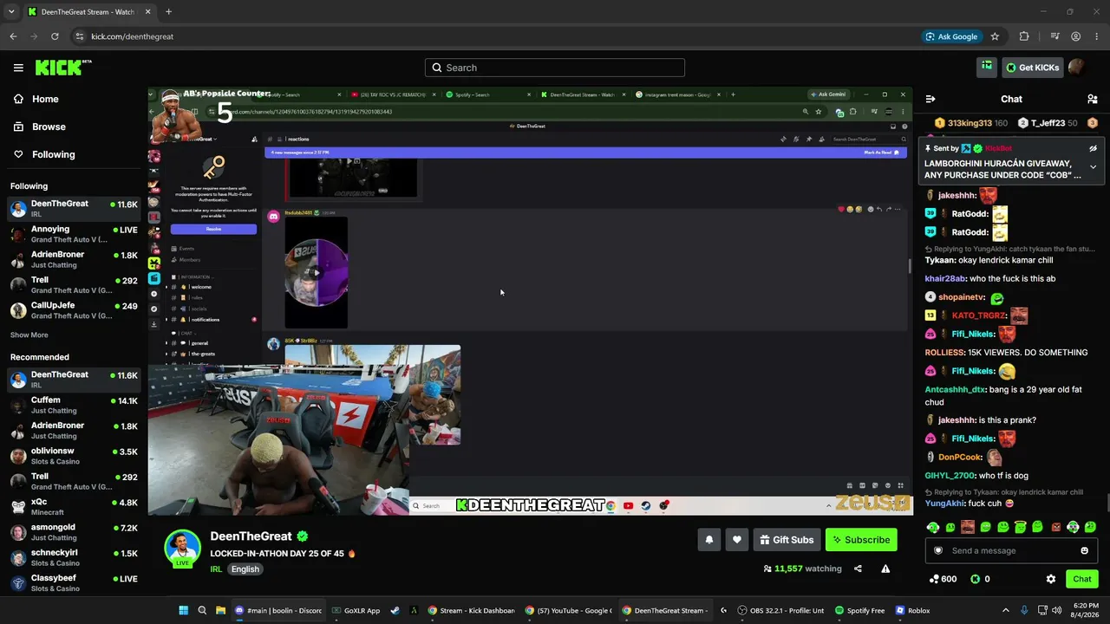Open the user profile avatar menu
This screenshot has height=624, width=1110.
[x=1077, y=67]
